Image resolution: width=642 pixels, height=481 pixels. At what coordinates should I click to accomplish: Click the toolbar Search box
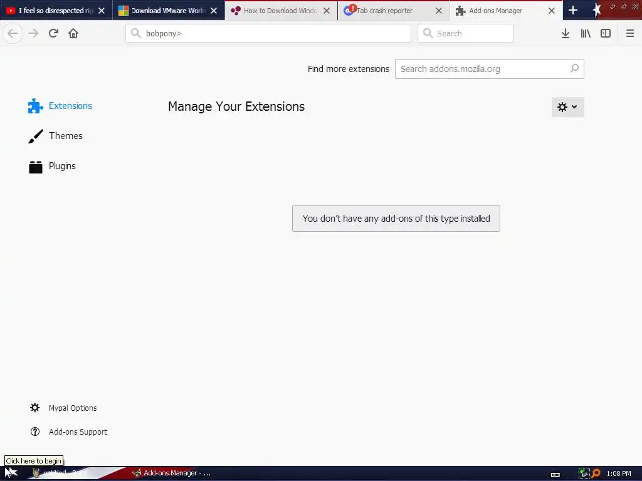pyautogui.click(x=465, y=33)
